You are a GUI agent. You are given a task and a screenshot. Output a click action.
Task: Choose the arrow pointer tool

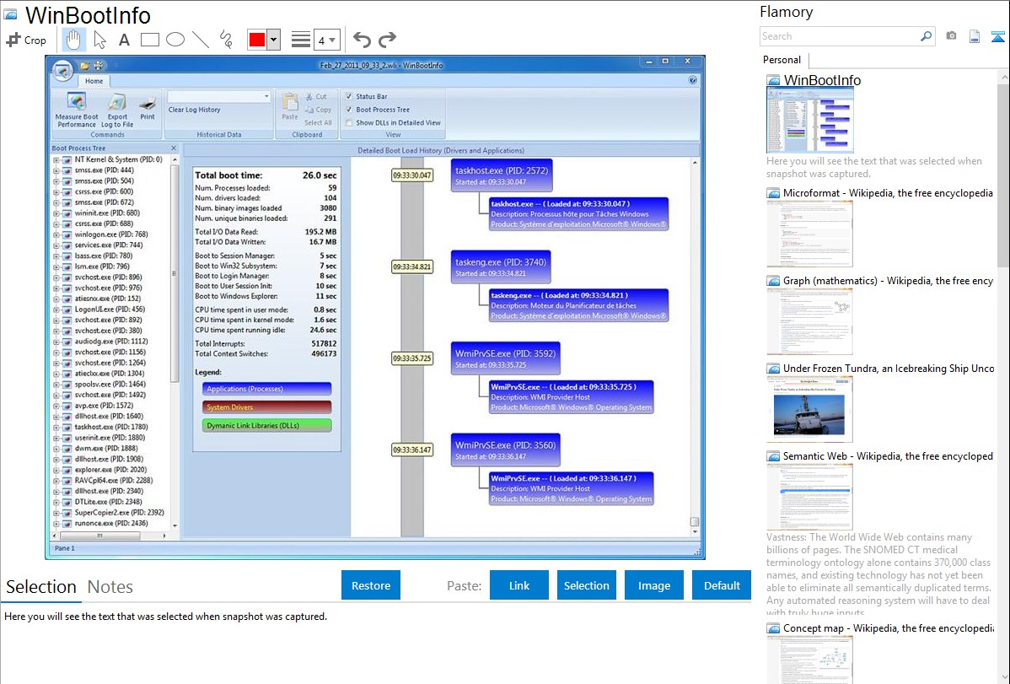[x=99, y=40]
